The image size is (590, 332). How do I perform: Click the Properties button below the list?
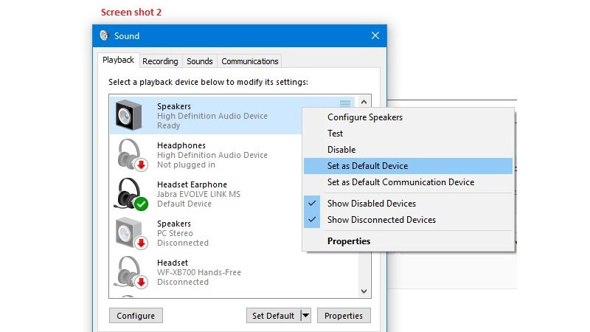344,316
